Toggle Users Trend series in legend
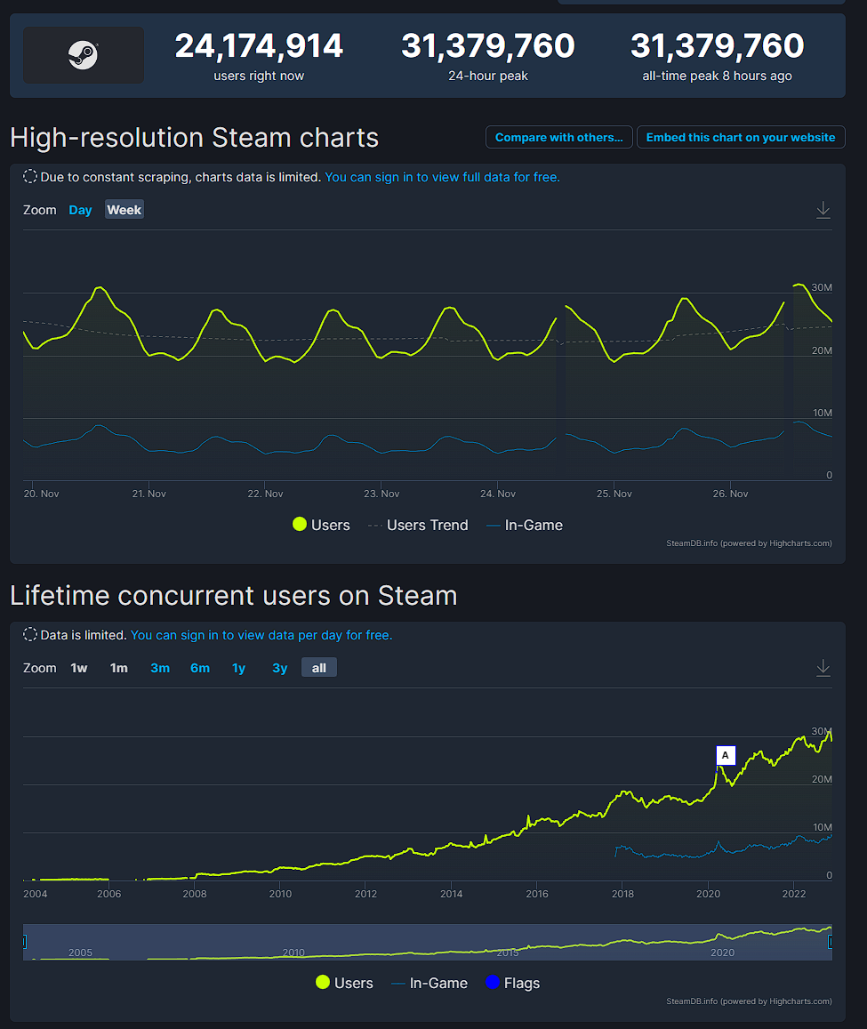This screenshot has width=867, height=1029. pos(419,525)
